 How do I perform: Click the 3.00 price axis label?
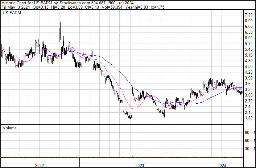[x=249, y=95]
